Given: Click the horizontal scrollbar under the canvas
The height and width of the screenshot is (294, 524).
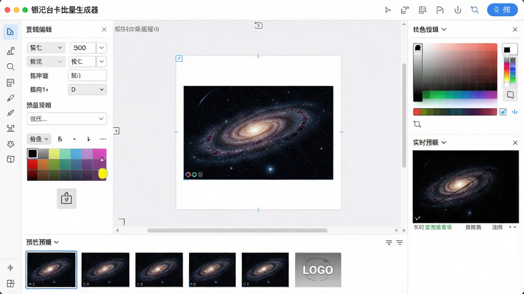Looking at the screenshot, I should click(237, 230).
